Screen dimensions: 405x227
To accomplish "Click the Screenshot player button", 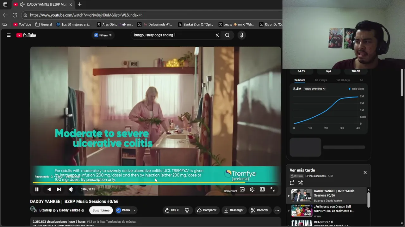I will [x=231, y=191].
